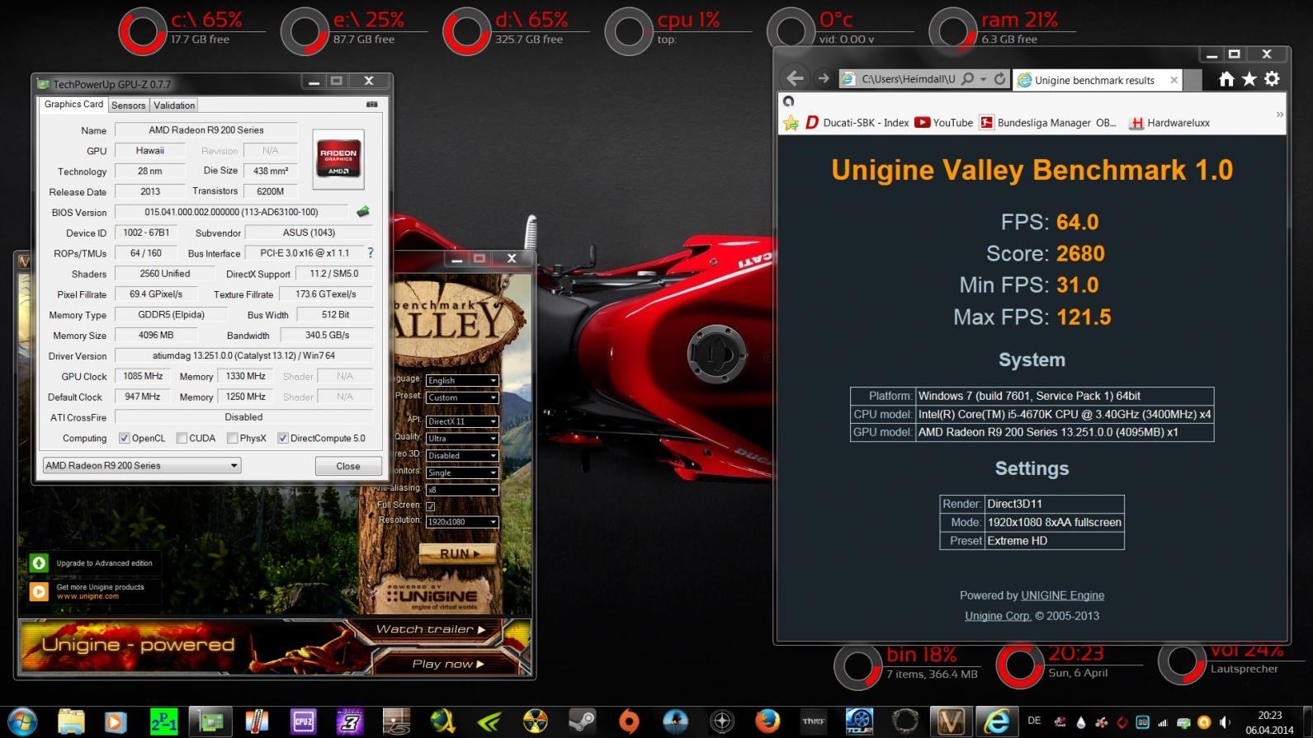
Task: Close the Unigine benchmark results tab
Action: click(1174, 80)
